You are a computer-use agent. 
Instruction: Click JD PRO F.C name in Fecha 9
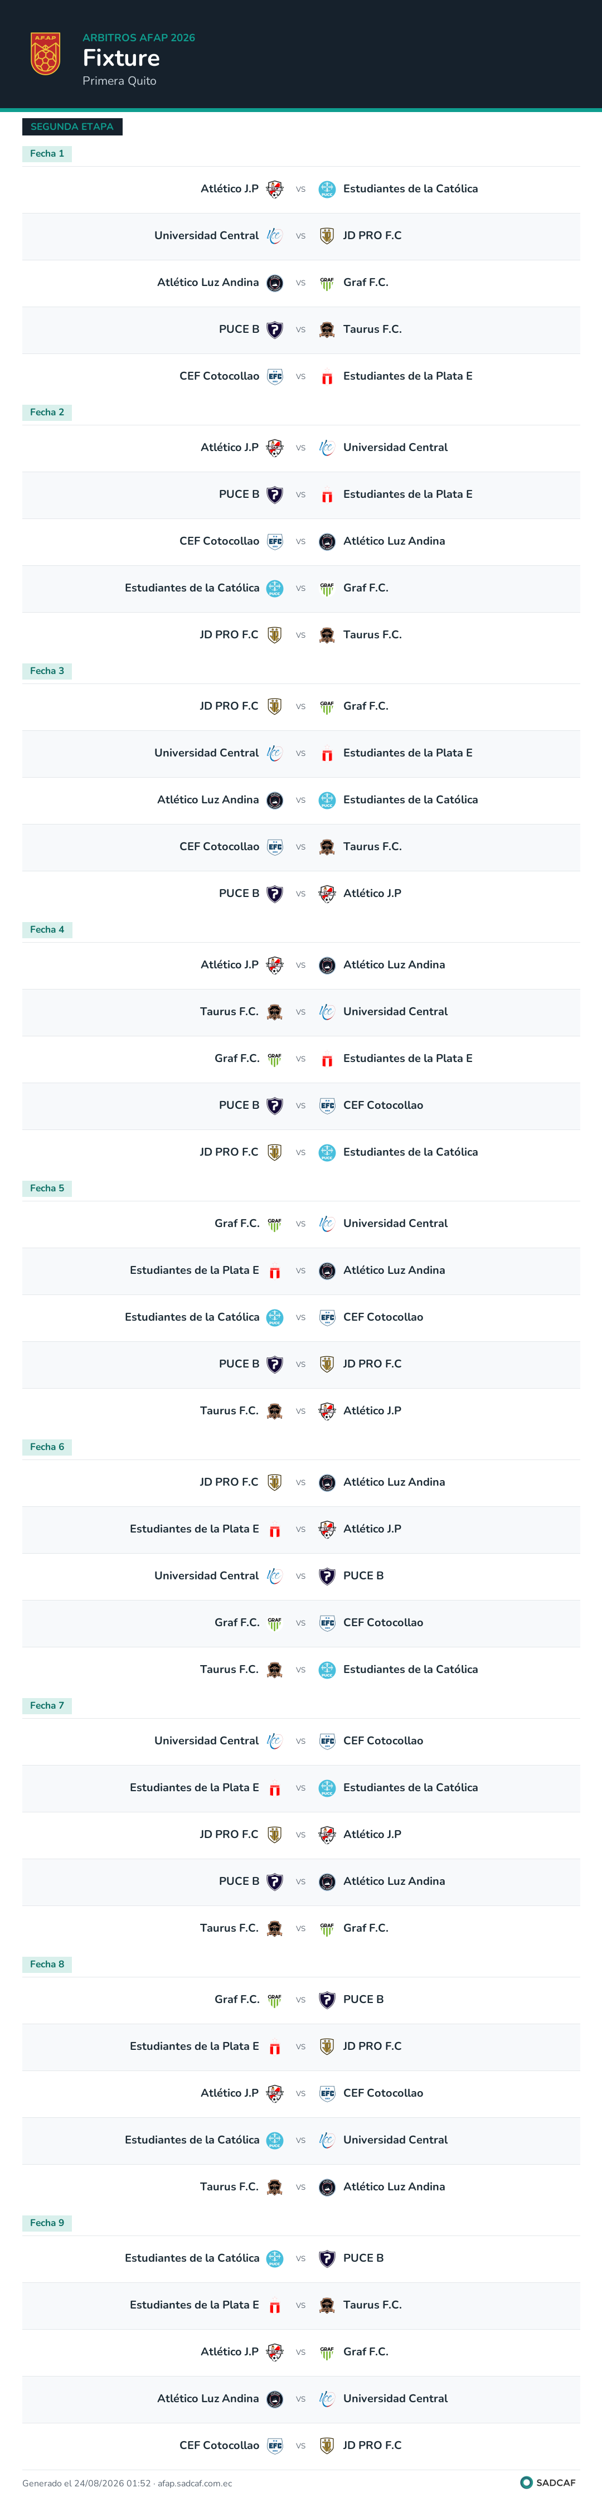373,2446
